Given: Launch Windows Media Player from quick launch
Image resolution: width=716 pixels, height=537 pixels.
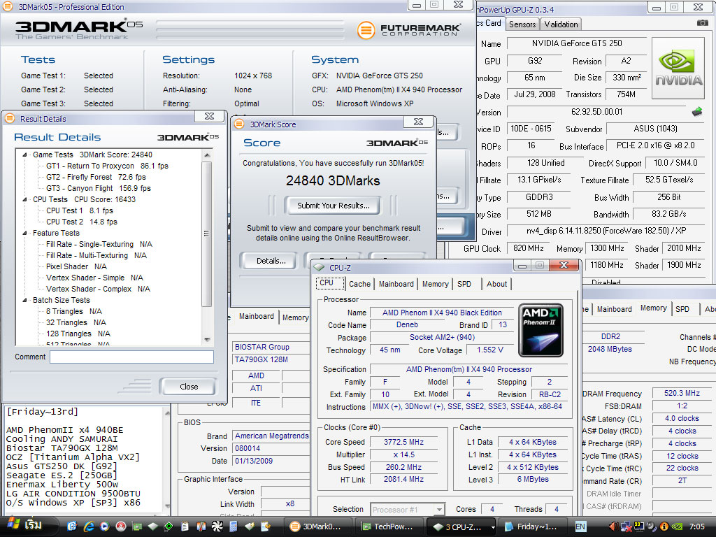Looking at the screenshot, I should pyautogui.click(x=105, y=527).
